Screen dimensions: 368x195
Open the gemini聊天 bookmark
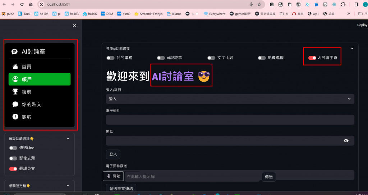pyautogui.click(x=240, y=14)
